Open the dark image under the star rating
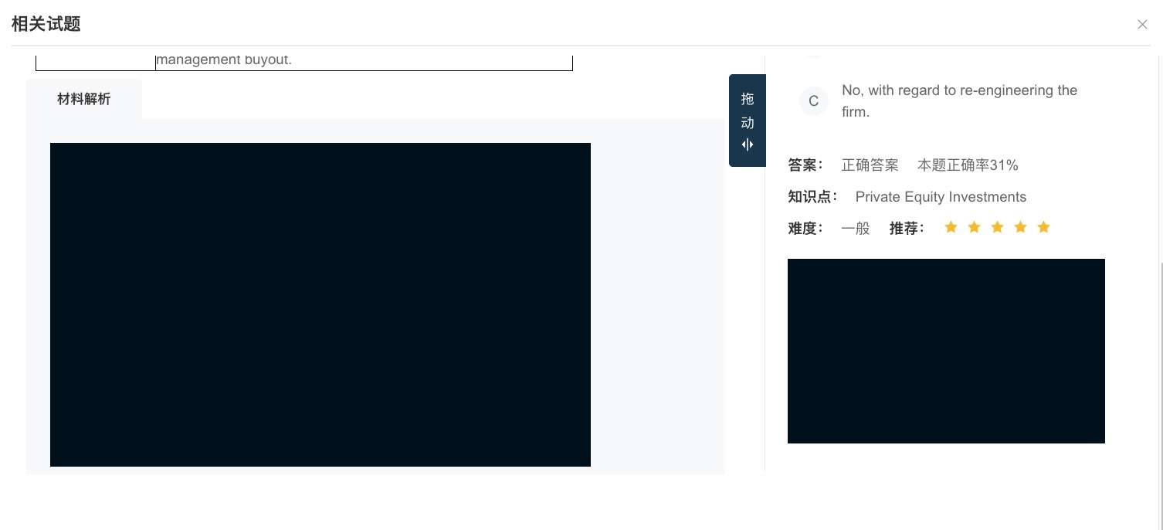This screenshot has width=1163, height=530. pyautogui.click(x=946, y=351)
